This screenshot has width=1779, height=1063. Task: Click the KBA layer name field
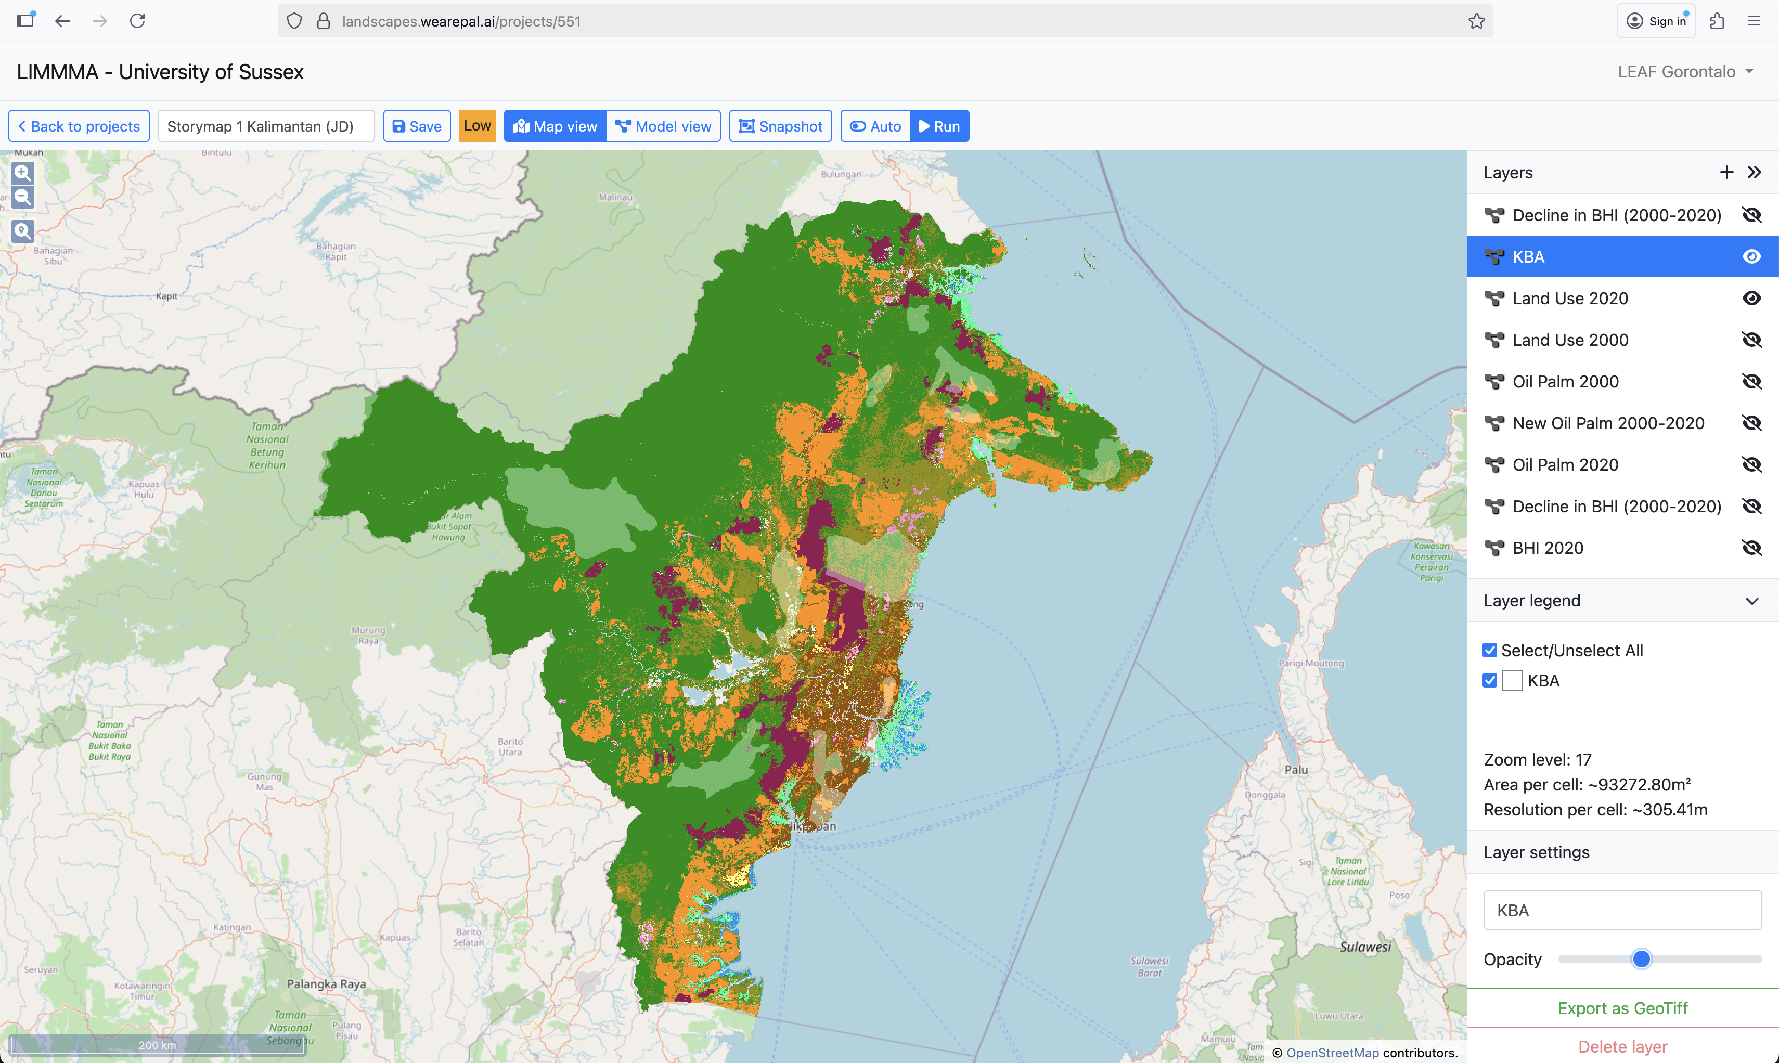click(x=1622, y=911)
